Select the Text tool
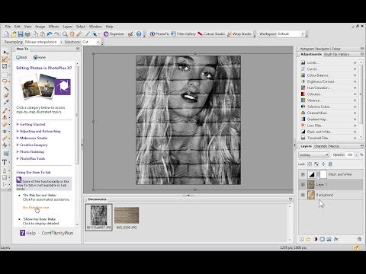The image size is (366, 274). pos(5,162)
